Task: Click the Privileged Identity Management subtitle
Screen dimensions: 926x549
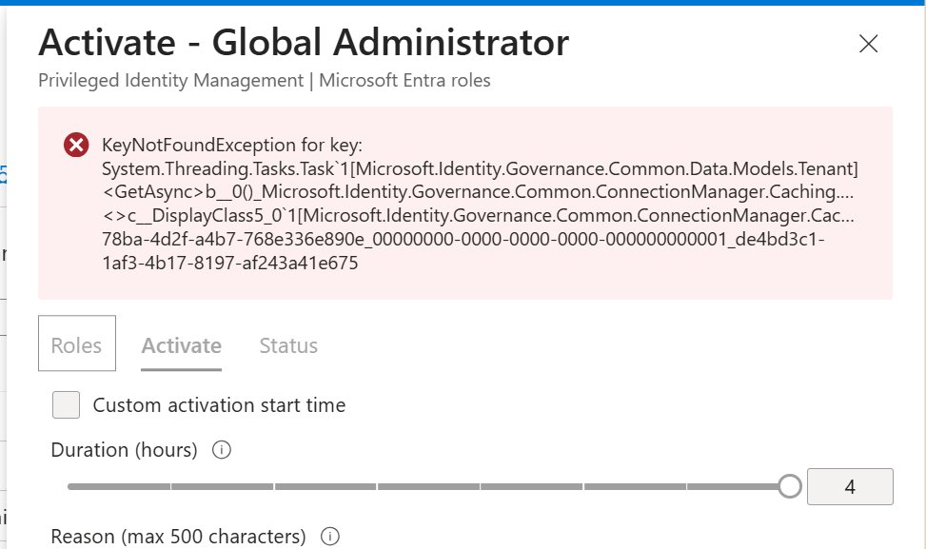Action: [265, 80]
